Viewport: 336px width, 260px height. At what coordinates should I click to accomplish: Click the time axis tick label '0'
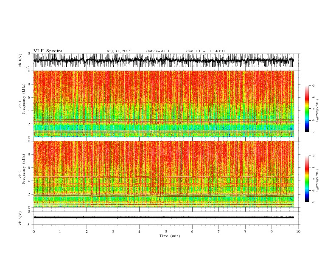point(34,232)
